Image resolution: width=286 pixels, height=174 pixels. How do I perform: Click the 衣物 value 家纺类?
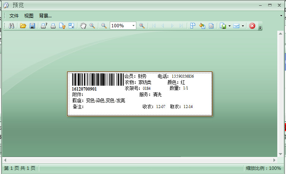[145, 82]
